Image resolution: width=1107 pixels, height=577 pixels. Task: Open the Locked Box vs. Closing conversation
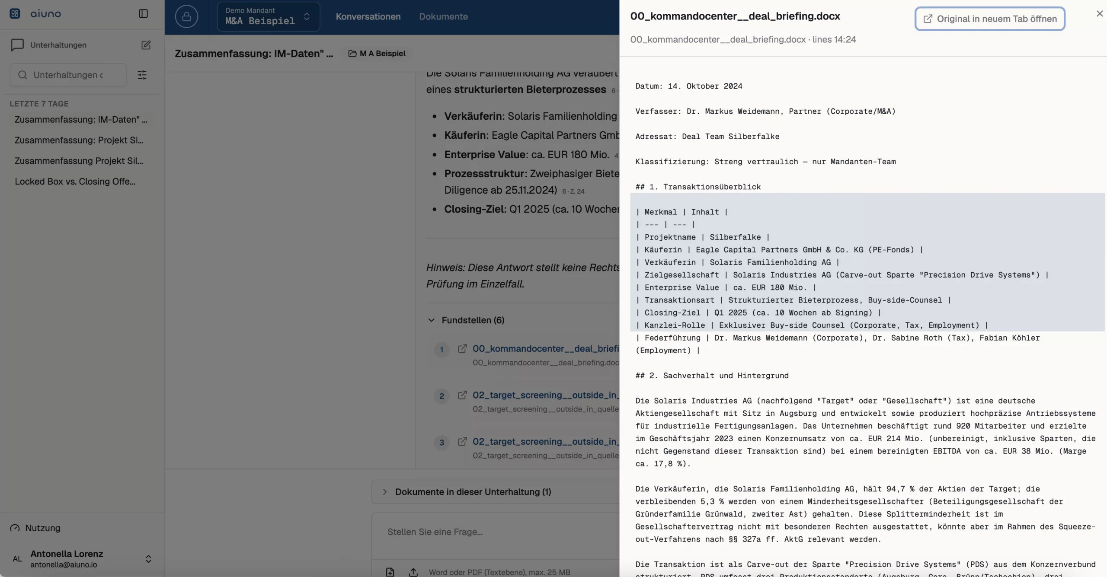(x=75, y=182)
